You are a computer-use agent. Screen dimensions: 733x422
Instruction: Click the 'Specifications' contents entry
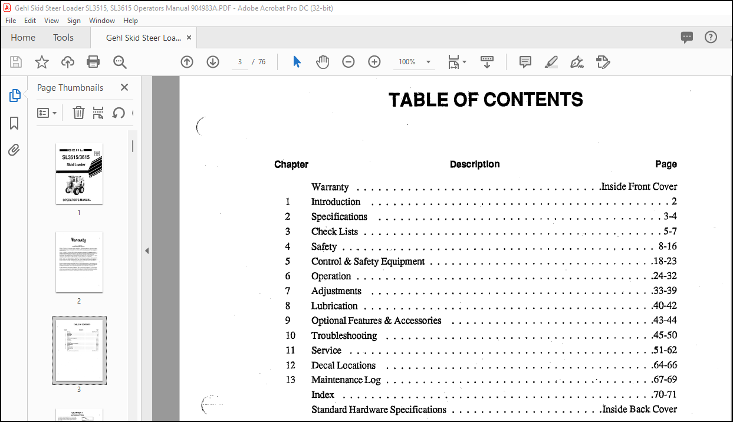coord(339,216)
